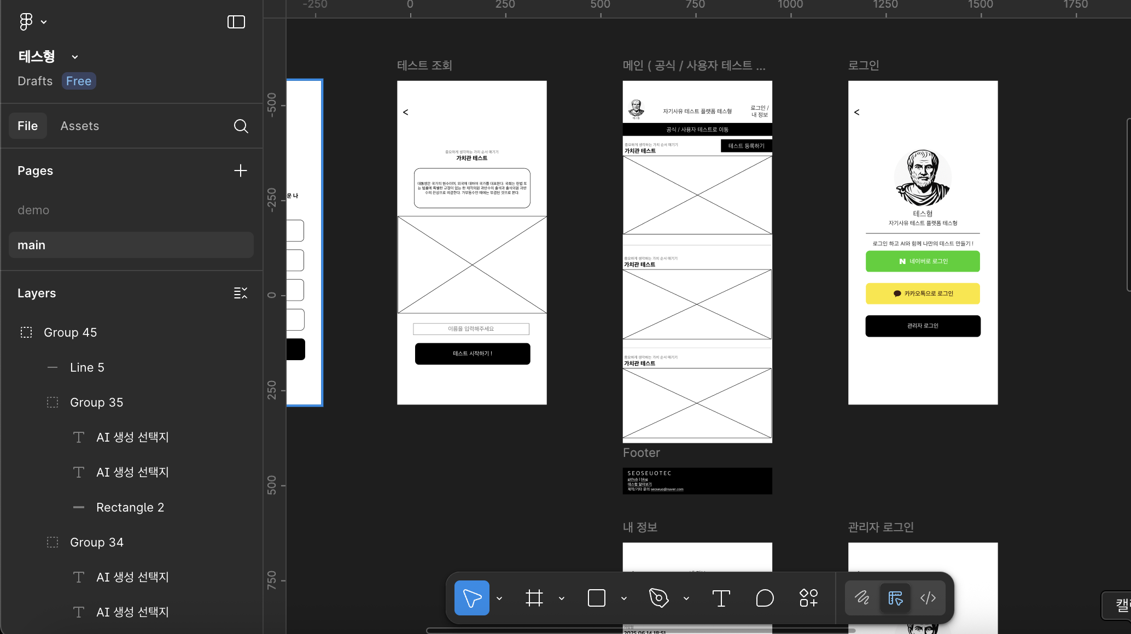The width and height of the screenshot is (1131, 634).
Task: Click the search icon in sidebar
Action: (241, 126)
